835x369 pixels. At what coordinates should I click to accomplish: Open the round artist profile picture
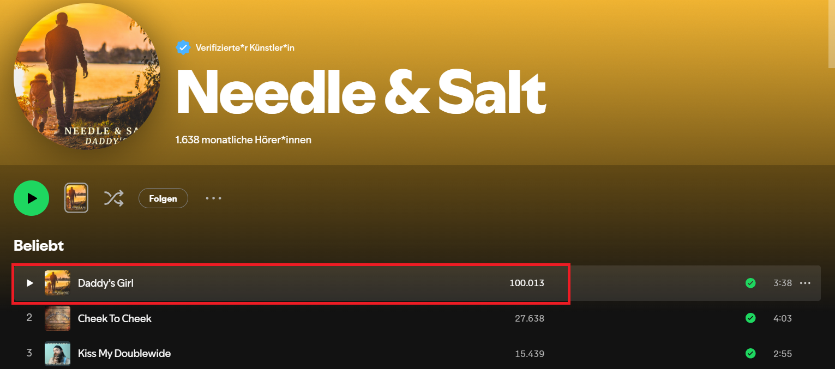[x=87, y=76]
